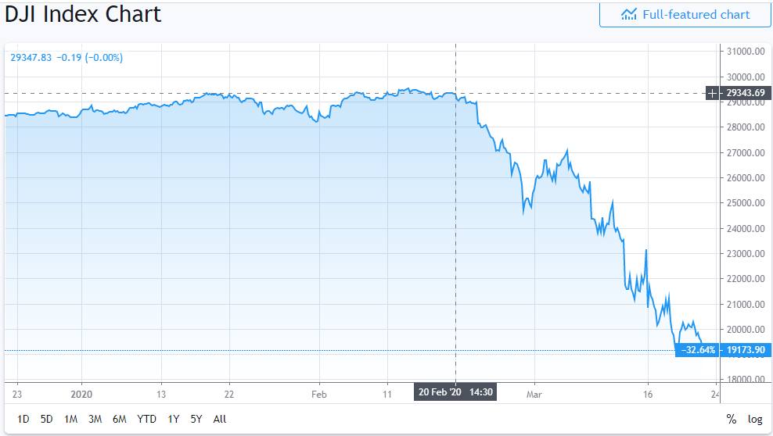
Task: Click the -32.64% change label
Action: [695, 350]
